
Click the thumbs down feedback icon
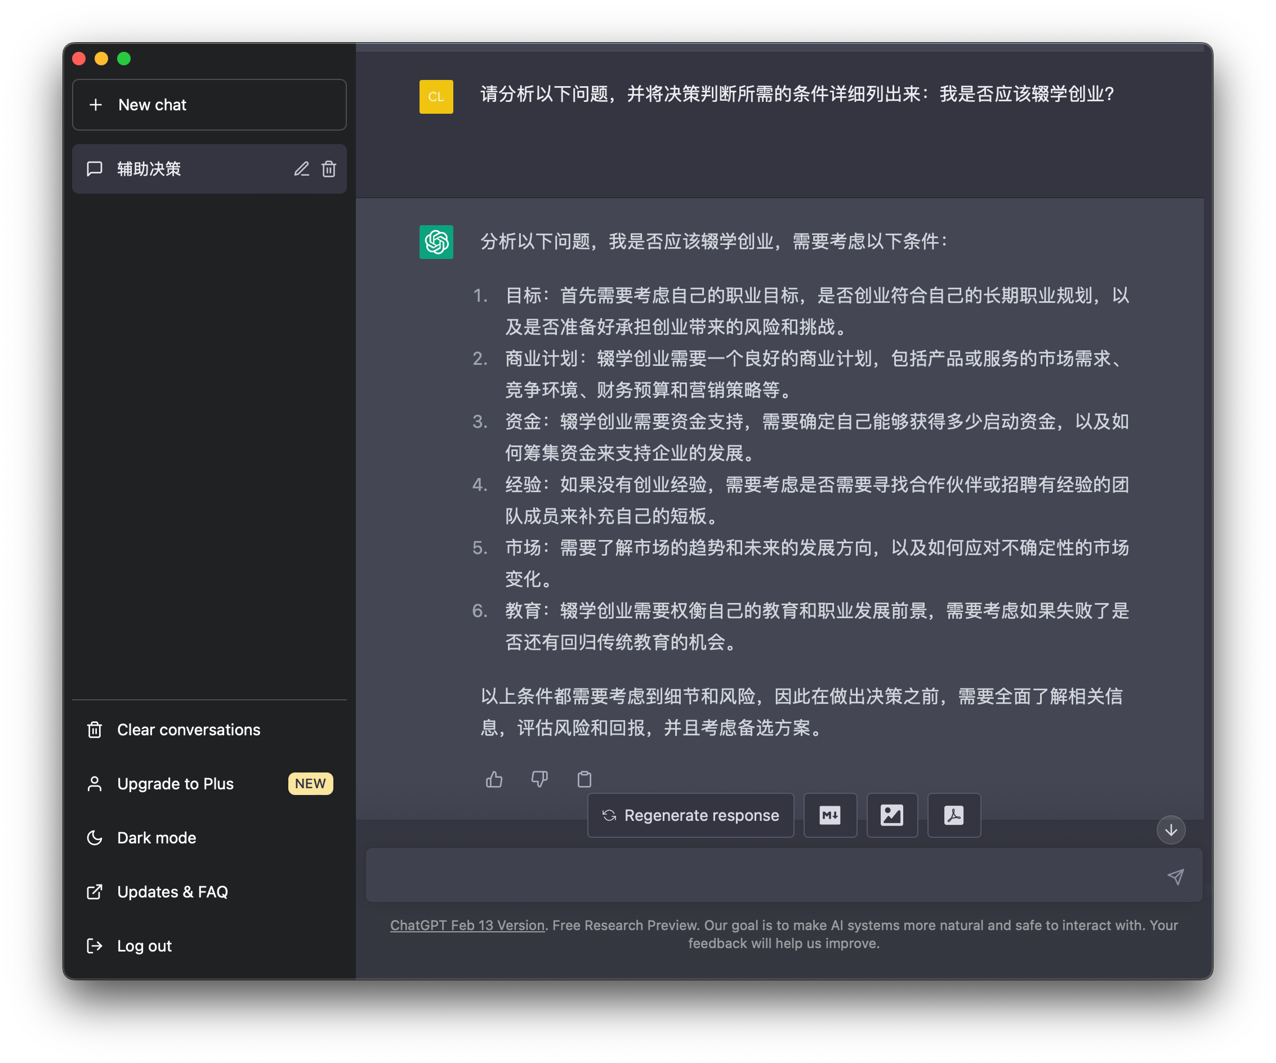[539, 779]
